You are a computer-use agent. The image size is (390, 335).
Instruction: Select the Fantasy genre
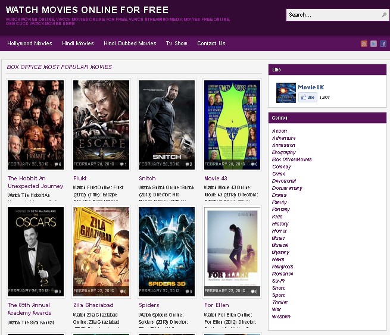click(281, 210)
